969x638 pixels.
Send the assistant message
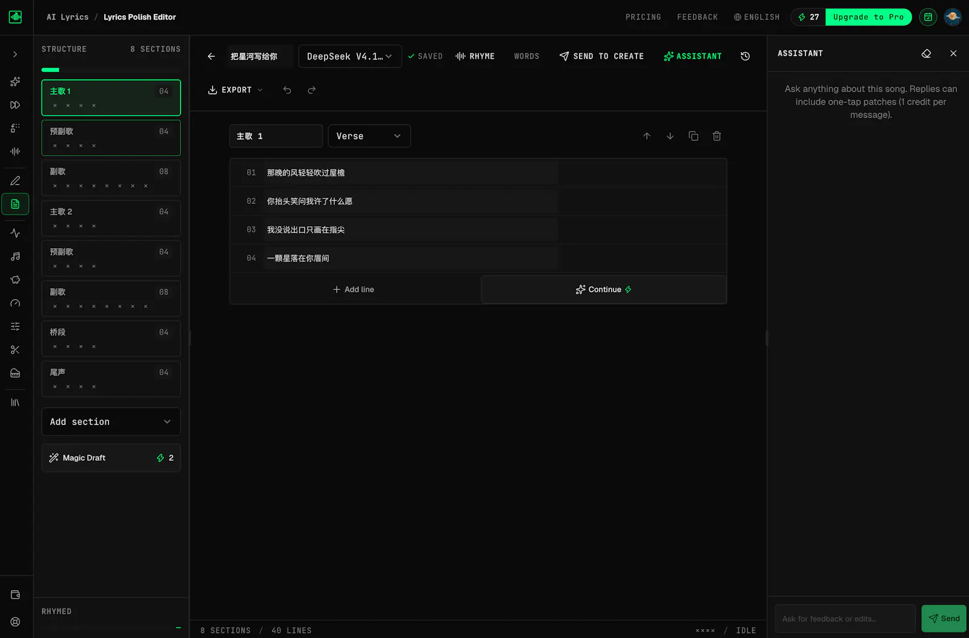click(944, 619)
